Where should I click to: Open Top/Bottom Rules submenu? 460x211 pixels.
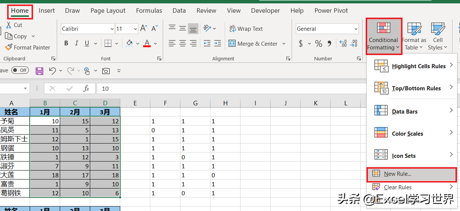click(412, 88)
